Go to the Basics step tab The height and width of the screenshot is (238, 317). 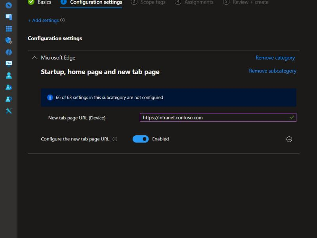(x=40, y=2)
